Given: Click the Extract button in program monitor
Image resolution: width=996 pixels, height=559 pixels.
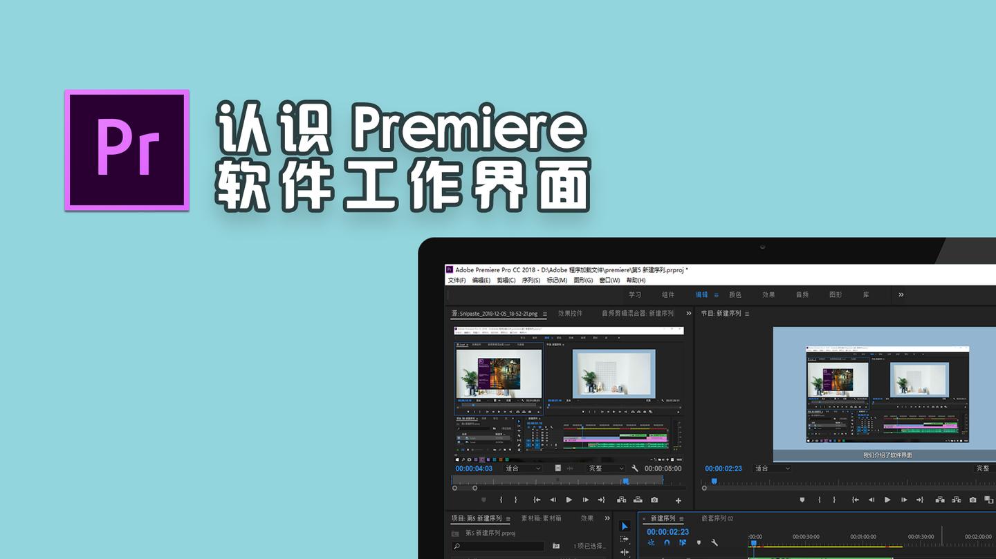Looking at the screenshot, I should click(956, 500).
